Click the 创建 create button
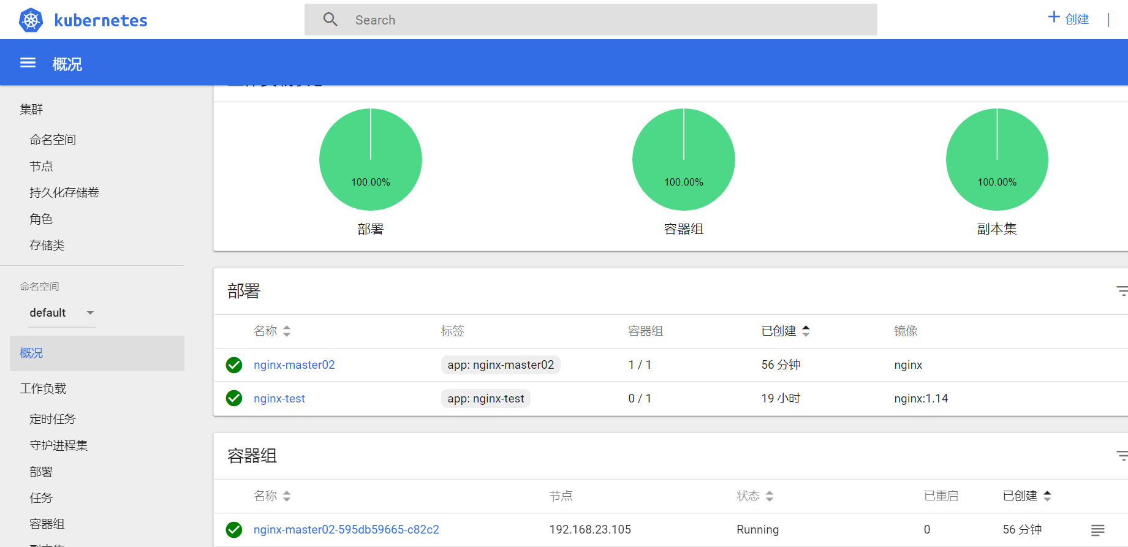 (x=1077, y=19)
